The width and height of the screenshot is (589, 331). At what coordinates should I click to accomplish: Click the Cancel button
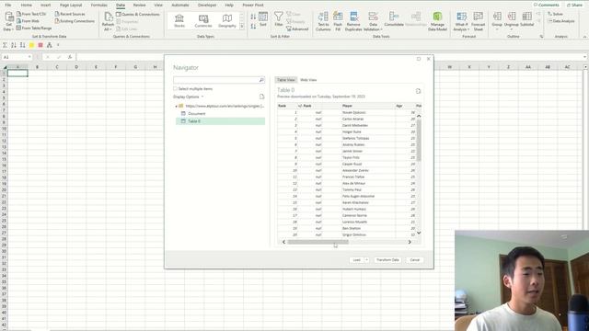point(415,259)
